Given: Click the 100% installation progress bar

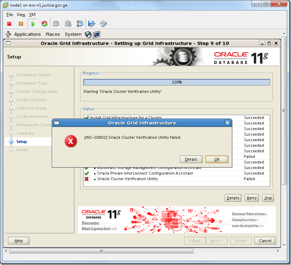Looking at the screenshot, I should [x=176, y=82].
